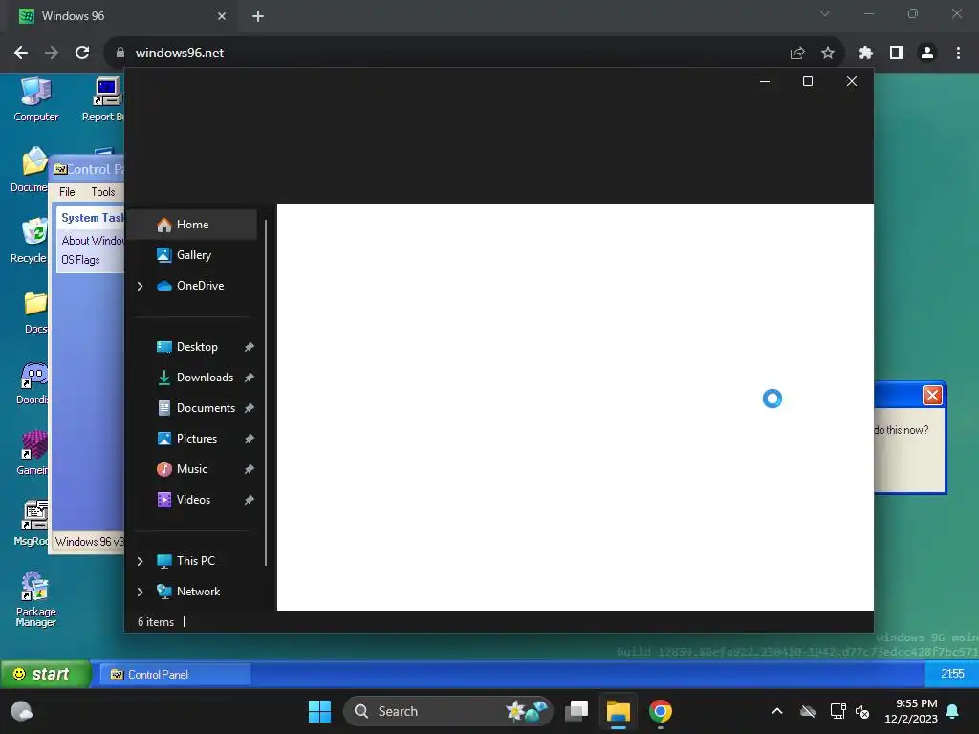Viewport: 979px width, 734px height.
Task: Bookmark this page with star icon
Action: (x=828, y=54)
